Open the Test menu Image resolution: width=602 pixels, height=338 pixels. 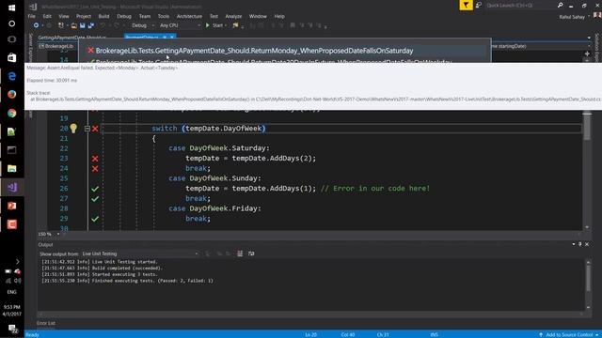click(214, 17)
